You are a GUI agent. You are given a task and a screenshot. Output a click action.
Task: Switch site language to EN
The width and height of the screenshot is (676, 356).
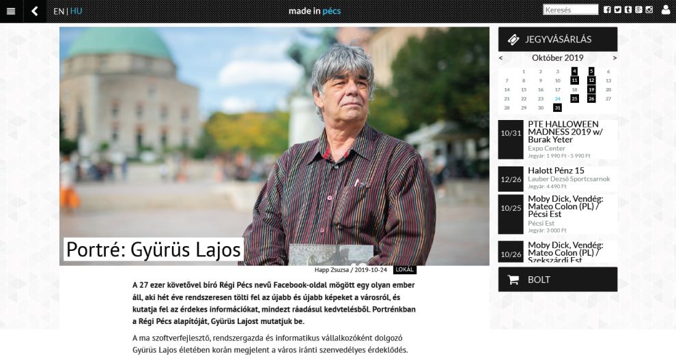[x=59, y=11]
